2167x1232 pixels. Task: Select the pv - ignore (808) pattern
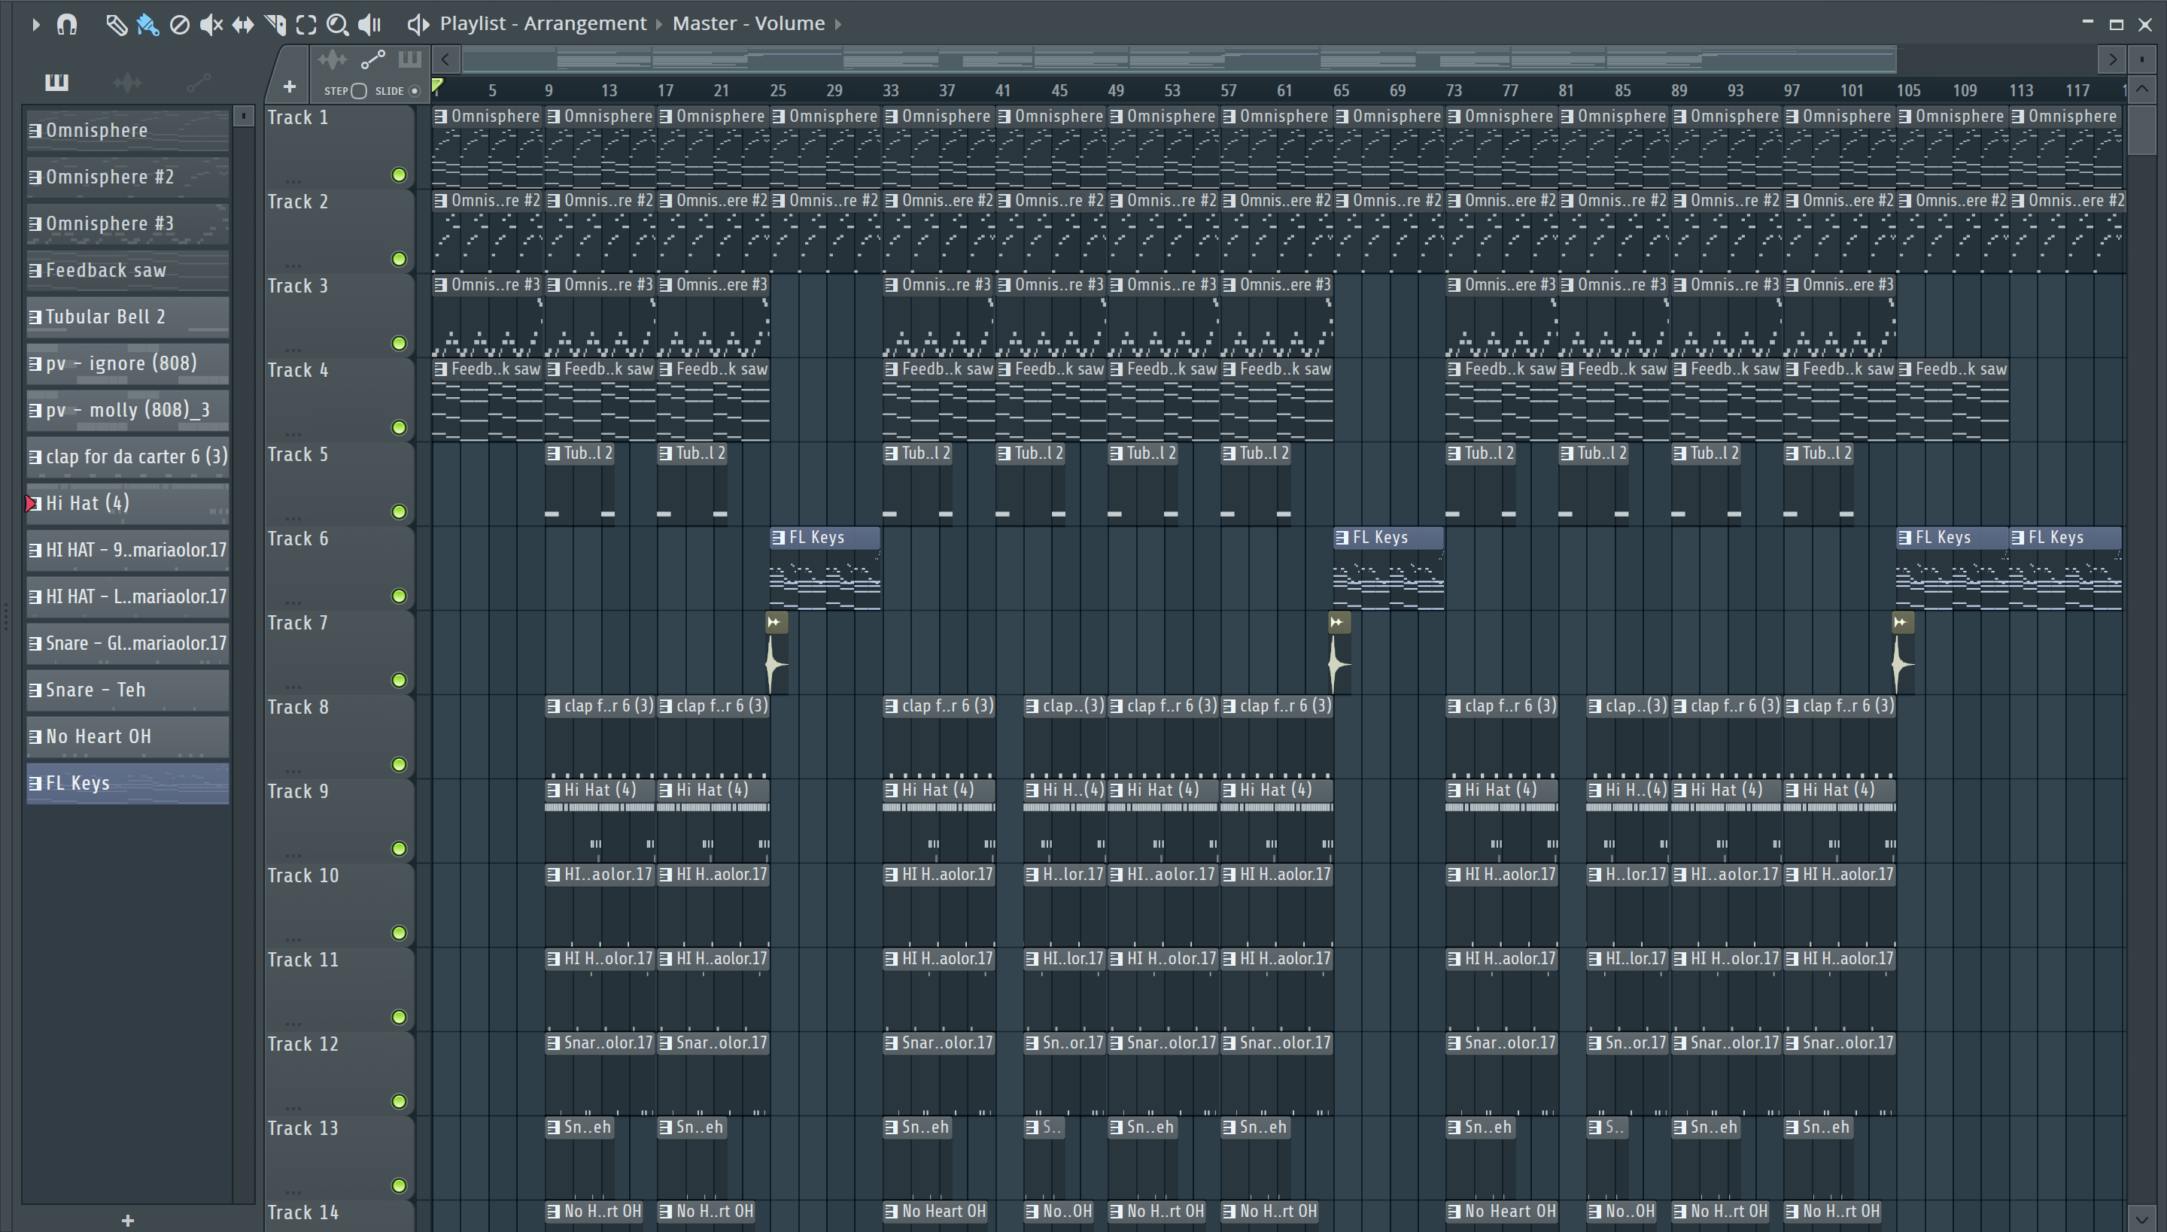tap(128, 364)
